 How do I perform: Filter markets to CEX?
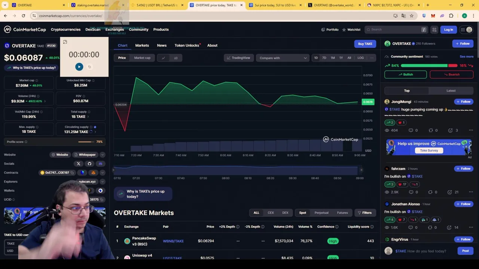pyautogui.click(x=271, y=213)
